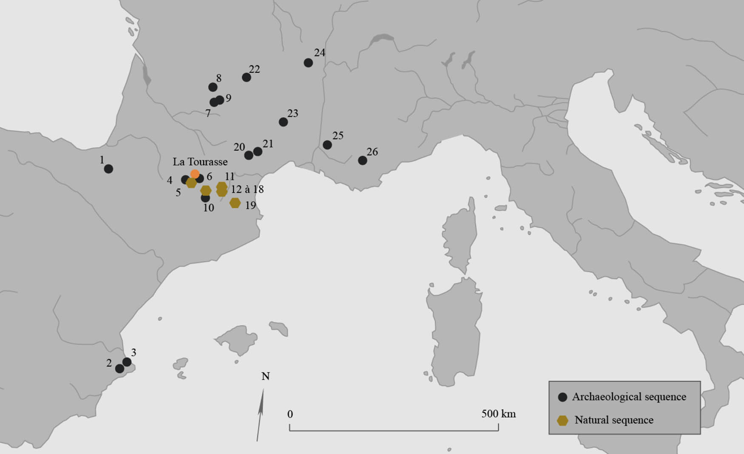The height and width of the screenshot is (454, 744).
Task: Click the "Archaeological sequence" legend label
Action: [x=629, y=397]
